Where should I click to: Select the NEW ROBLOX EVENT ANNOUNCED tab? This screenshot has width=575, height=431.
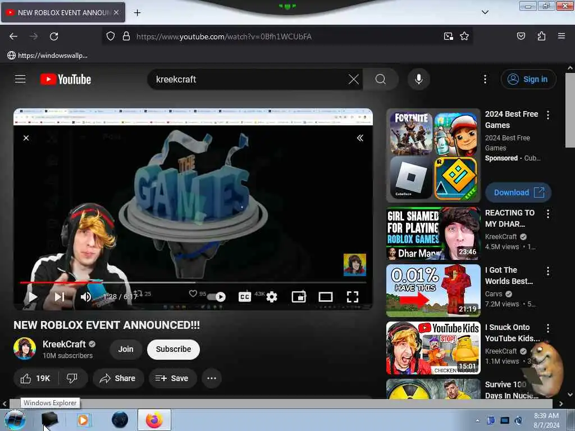(x=63, y=12)
